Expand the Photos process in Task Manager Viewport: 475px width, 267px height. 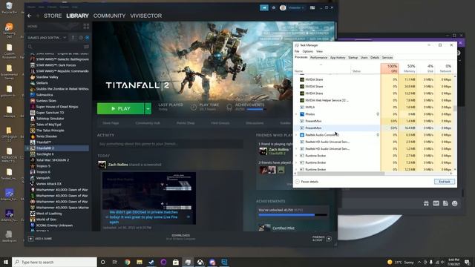click(296, 114)
